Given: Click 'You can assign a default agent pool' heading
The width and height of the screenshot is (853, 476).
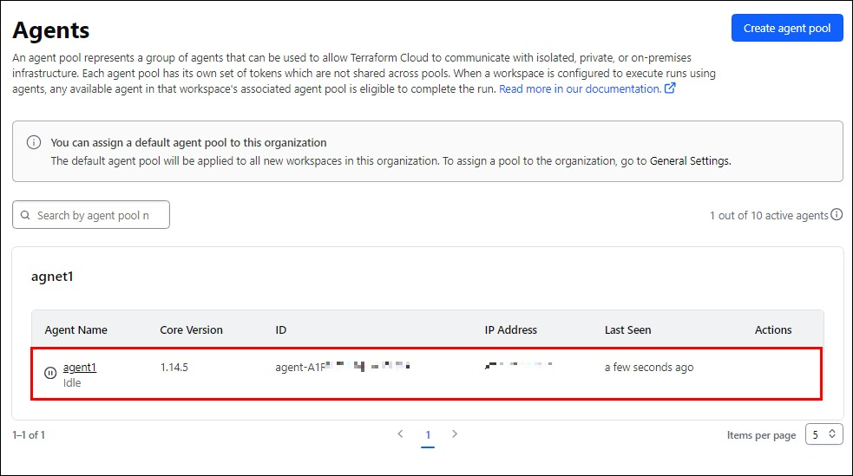Looking at the screenshot, I should [189, 142].
